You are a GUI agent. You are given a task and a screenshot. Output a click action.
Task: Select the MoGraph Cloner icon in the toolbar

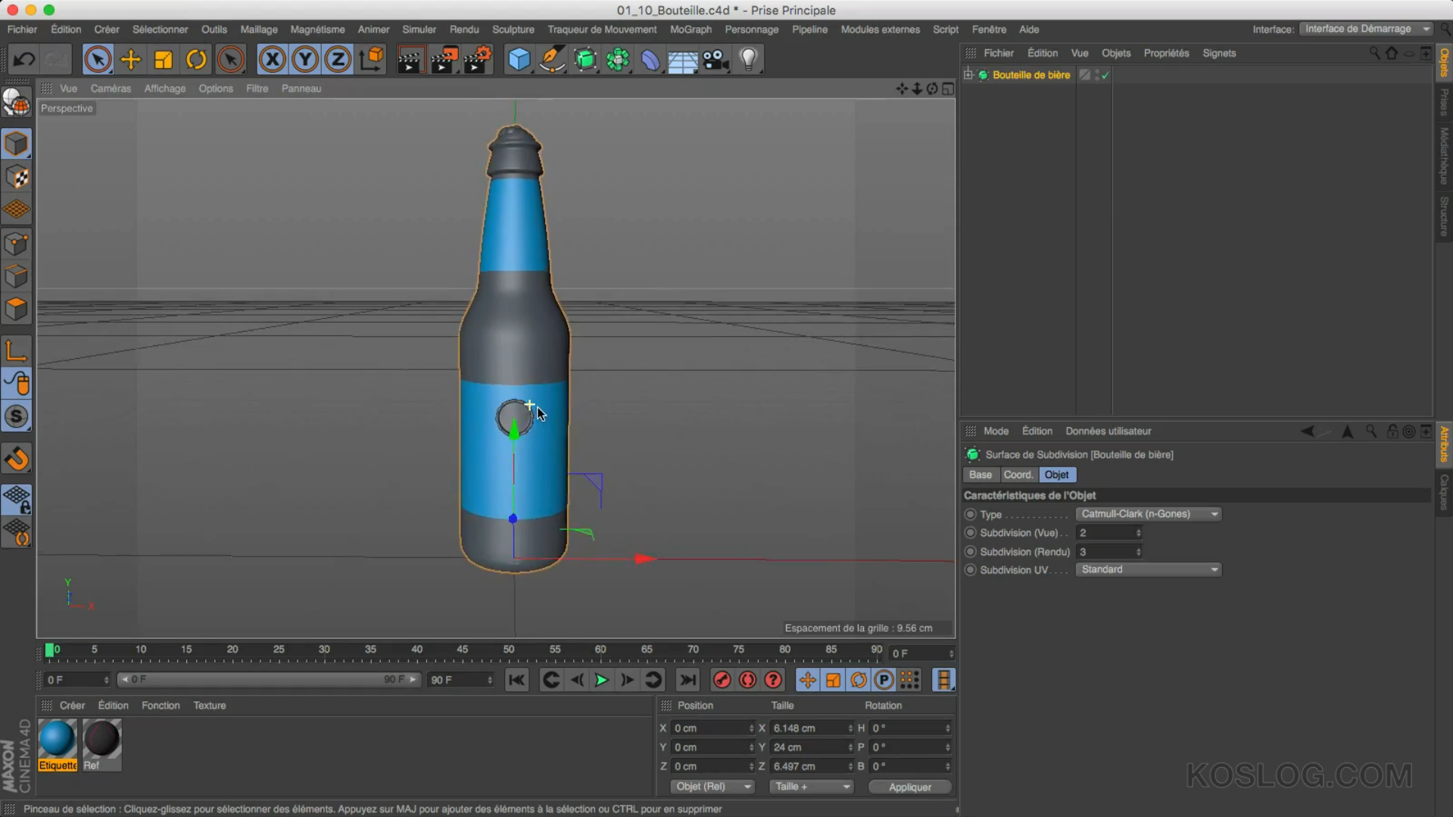[619, 58]
